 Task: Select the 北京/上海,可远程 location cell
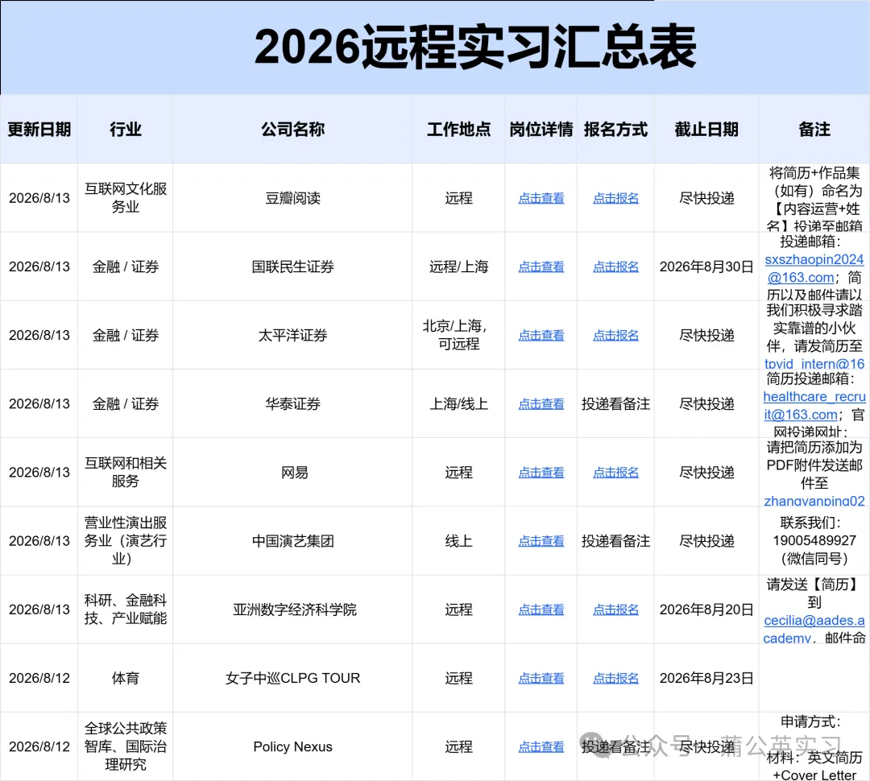[459, 336]
